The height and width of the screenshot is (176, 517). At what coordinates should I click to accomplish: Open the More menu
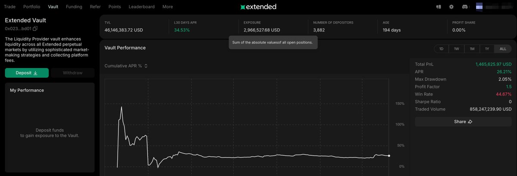pos(168,7)
